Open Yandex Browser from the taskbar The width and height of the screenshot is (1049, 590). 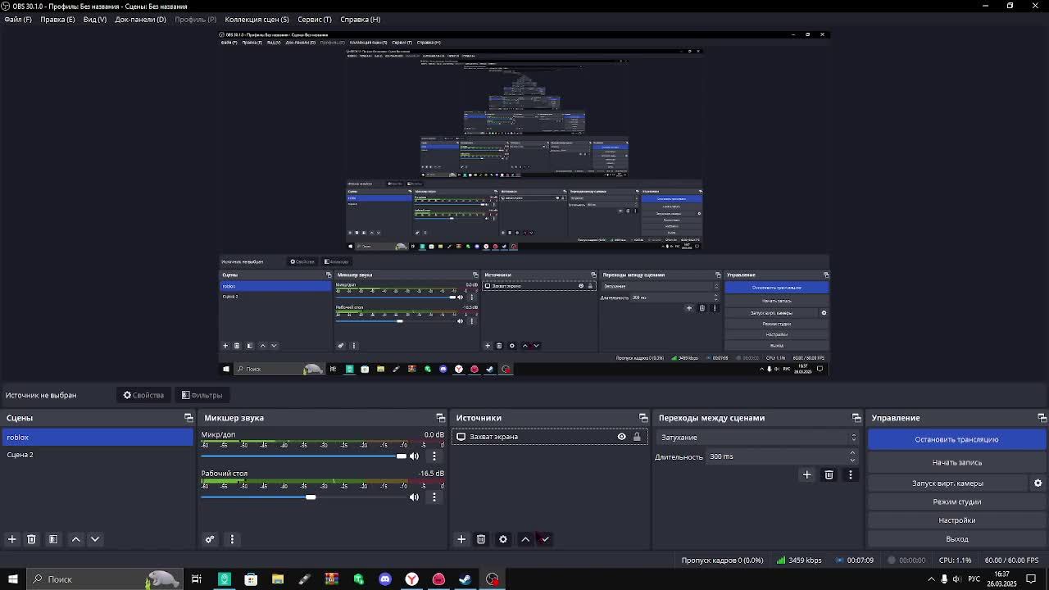412,579
